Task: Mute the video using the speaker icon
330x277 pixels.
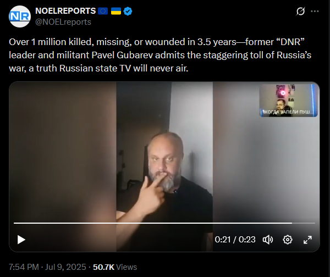Action: [x=268, y=240]
